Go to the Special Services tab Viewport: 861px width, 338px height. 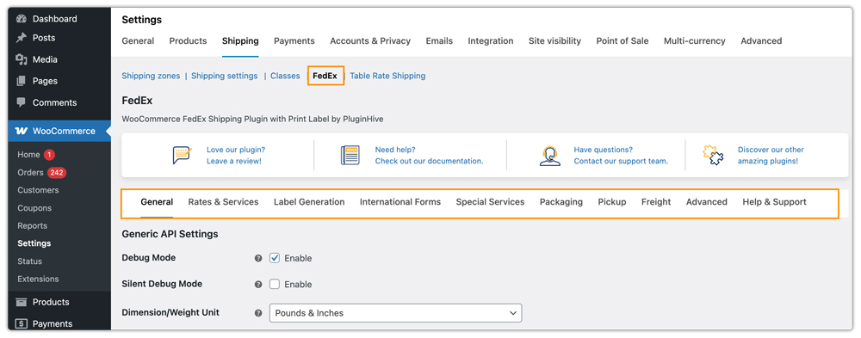(x=491, y=202)
